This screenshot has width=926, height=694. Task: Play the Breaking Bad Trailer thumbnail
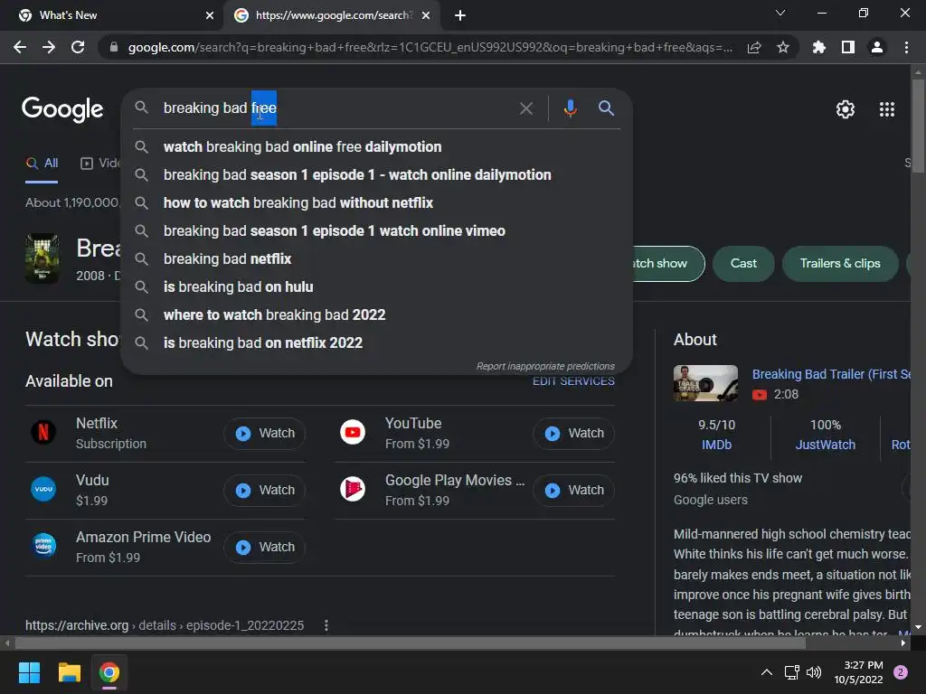click(705, 383)
